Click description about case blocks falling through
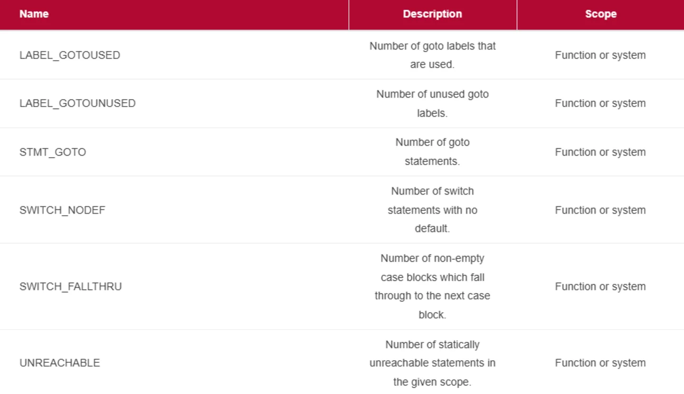684x394 pixels. point(432,286)
